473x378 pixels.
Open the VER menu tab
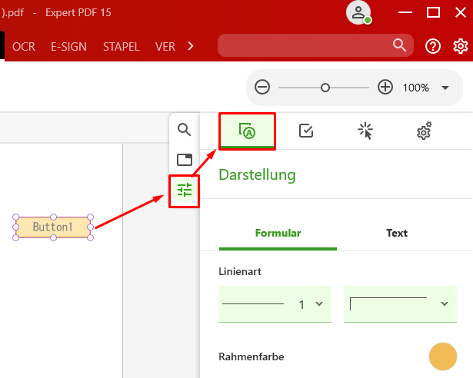(165, 47)
